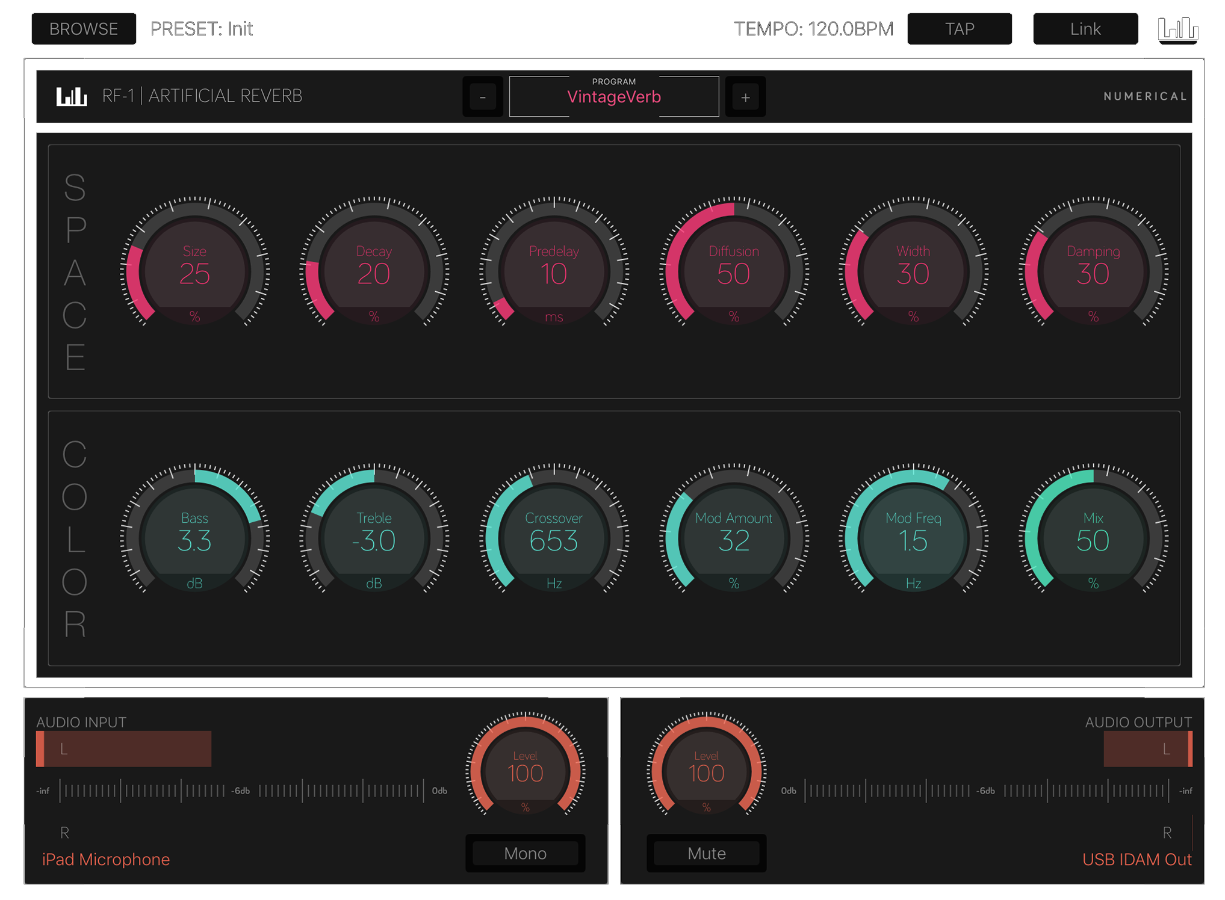Click the RF-1 | ARTIFICIAL REVERB title

pyautogui.click(x=202, y=96)
